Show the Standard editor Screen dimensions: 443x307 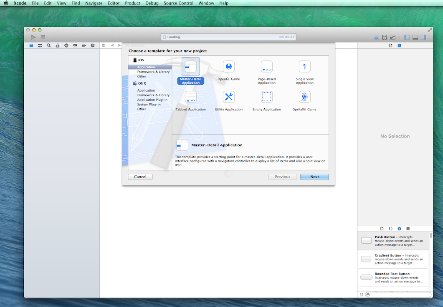[376, 37]
